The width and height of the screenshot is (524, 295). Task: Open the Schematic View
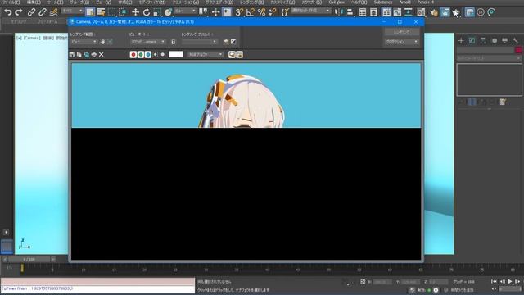click(409, 12)
